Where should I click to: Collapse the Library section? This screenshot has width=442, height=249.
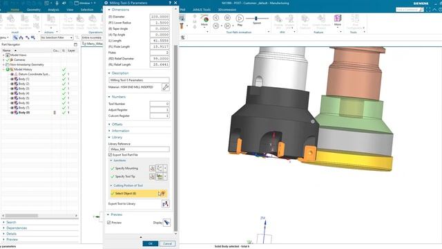pyautogui.click(x=109, y=137)
